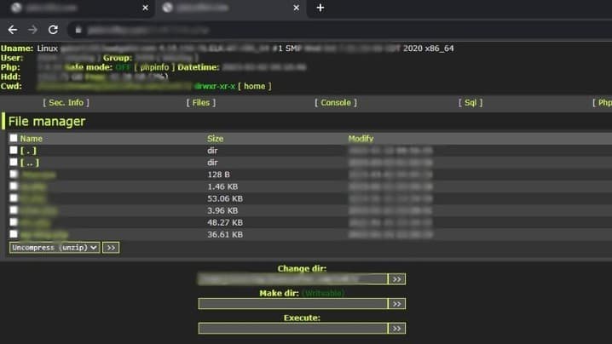Open the [ . ] directory link

[x=28, y=151]
